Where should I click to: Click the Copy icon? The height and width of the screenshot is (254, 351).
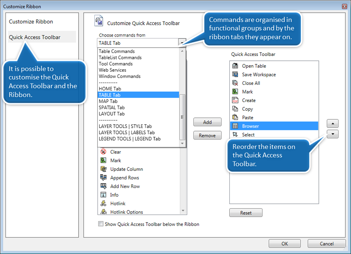235,109
